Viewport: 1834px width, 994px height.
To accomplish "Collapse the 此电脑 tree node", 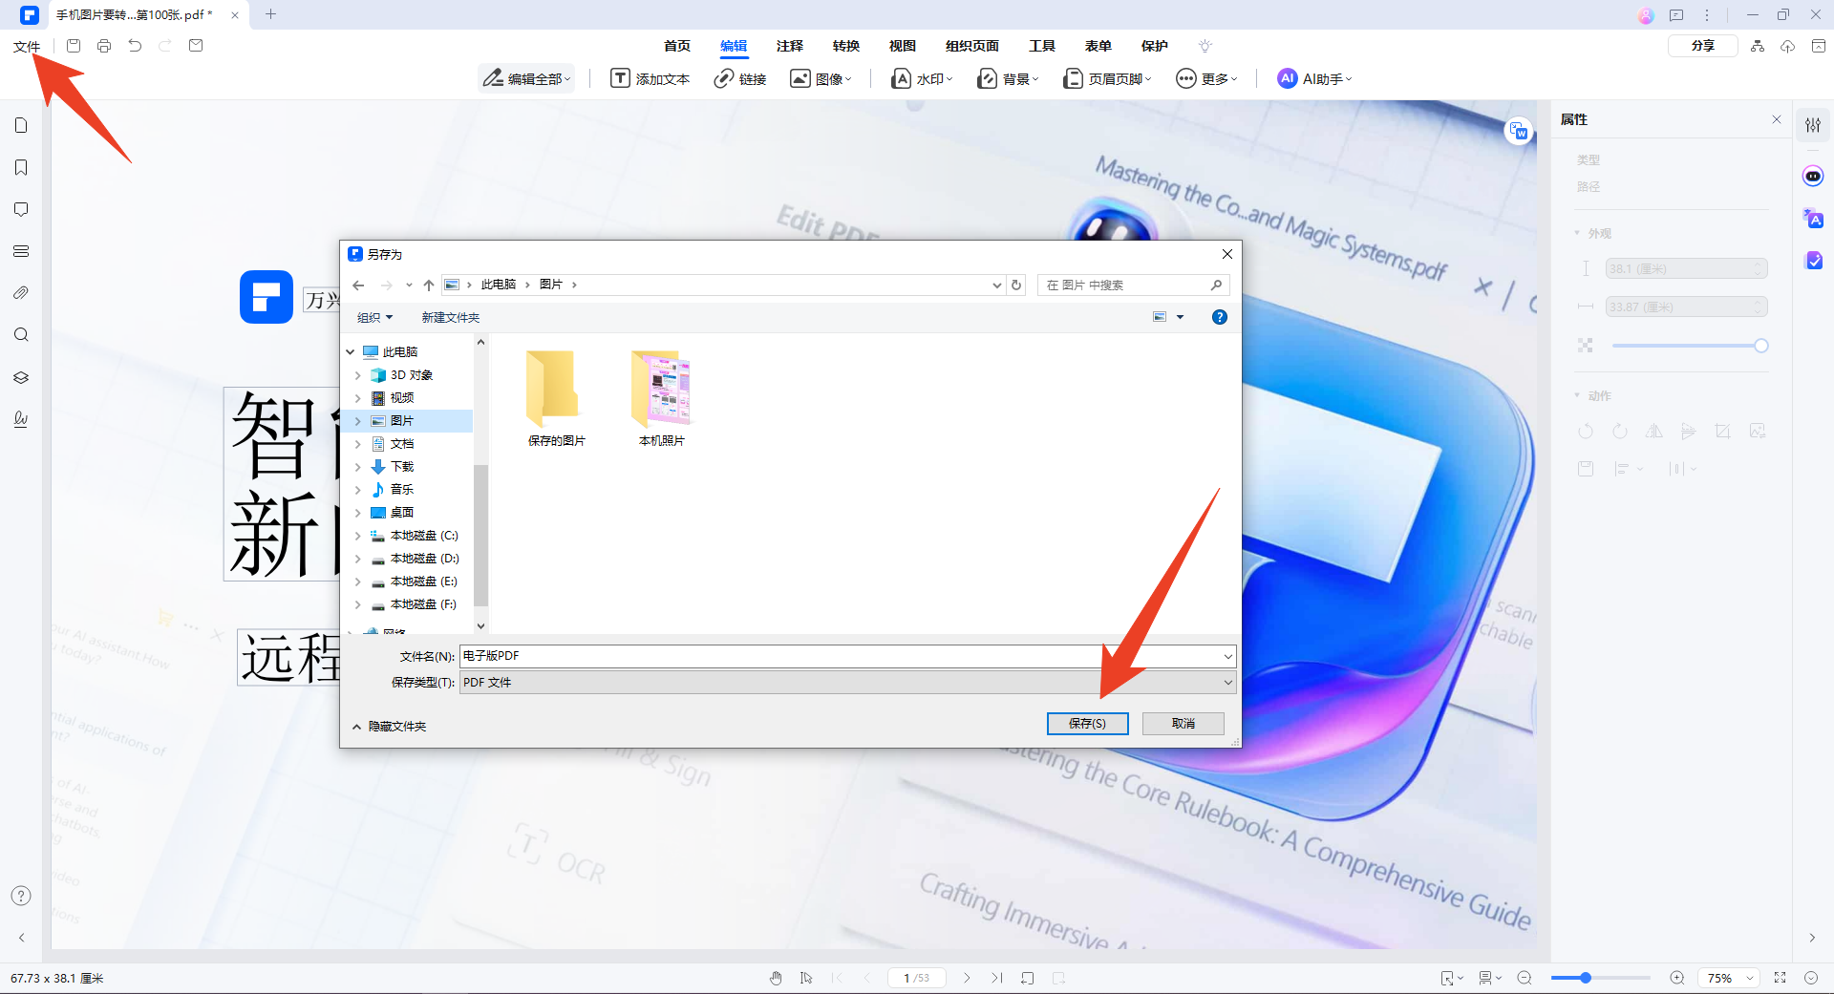I will [351, 352].
